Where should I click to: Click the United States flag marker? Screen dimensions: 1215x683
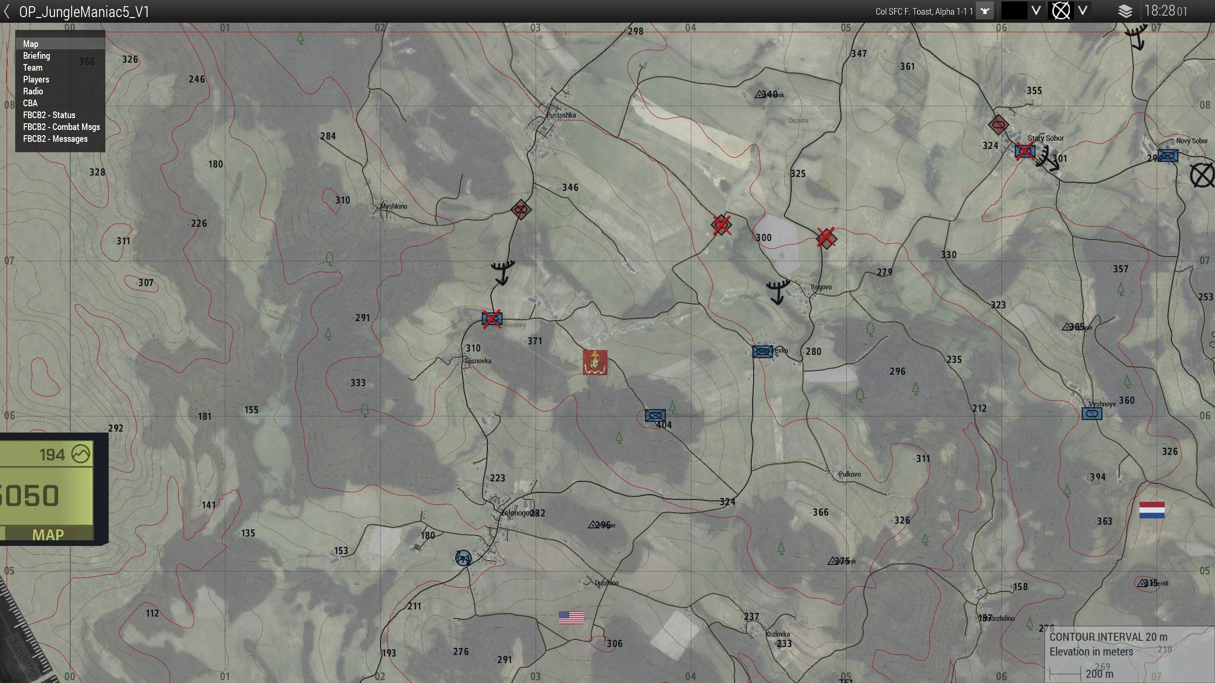coord(571,618)
